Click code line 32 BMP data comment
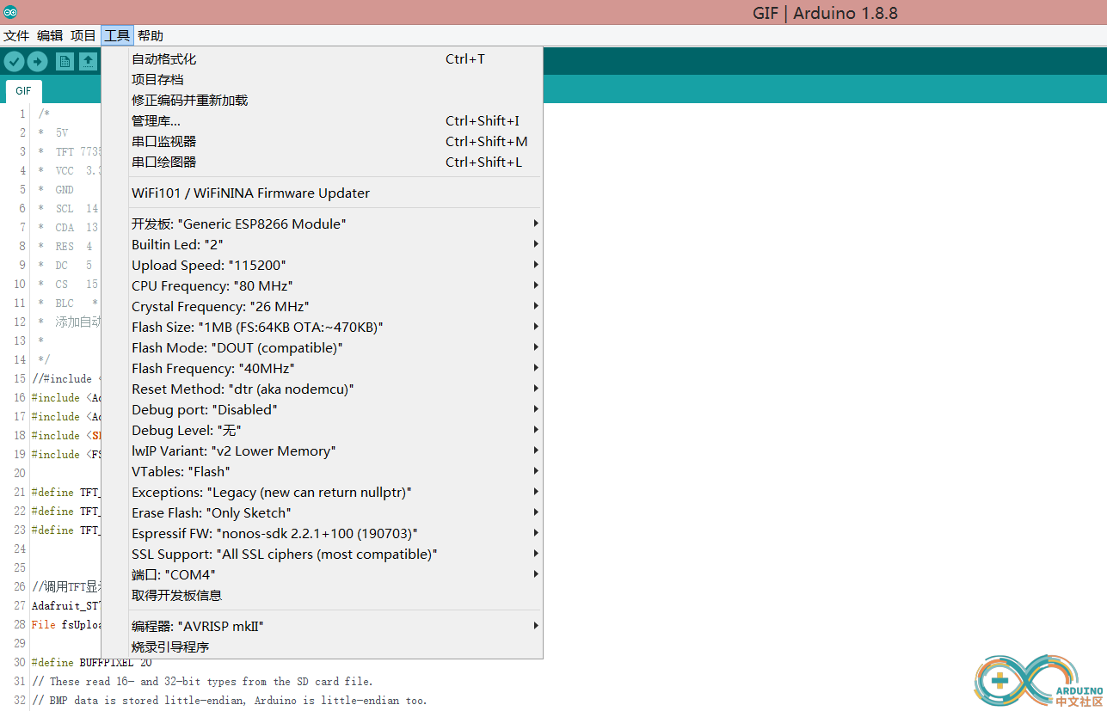 [x=229, y=701]
